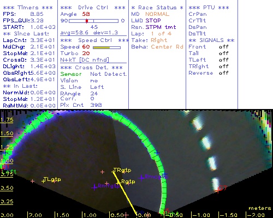Click the TRgtp yellow cross marker
The height and width of the screenshot is (218, 273).
click(113, 172)
